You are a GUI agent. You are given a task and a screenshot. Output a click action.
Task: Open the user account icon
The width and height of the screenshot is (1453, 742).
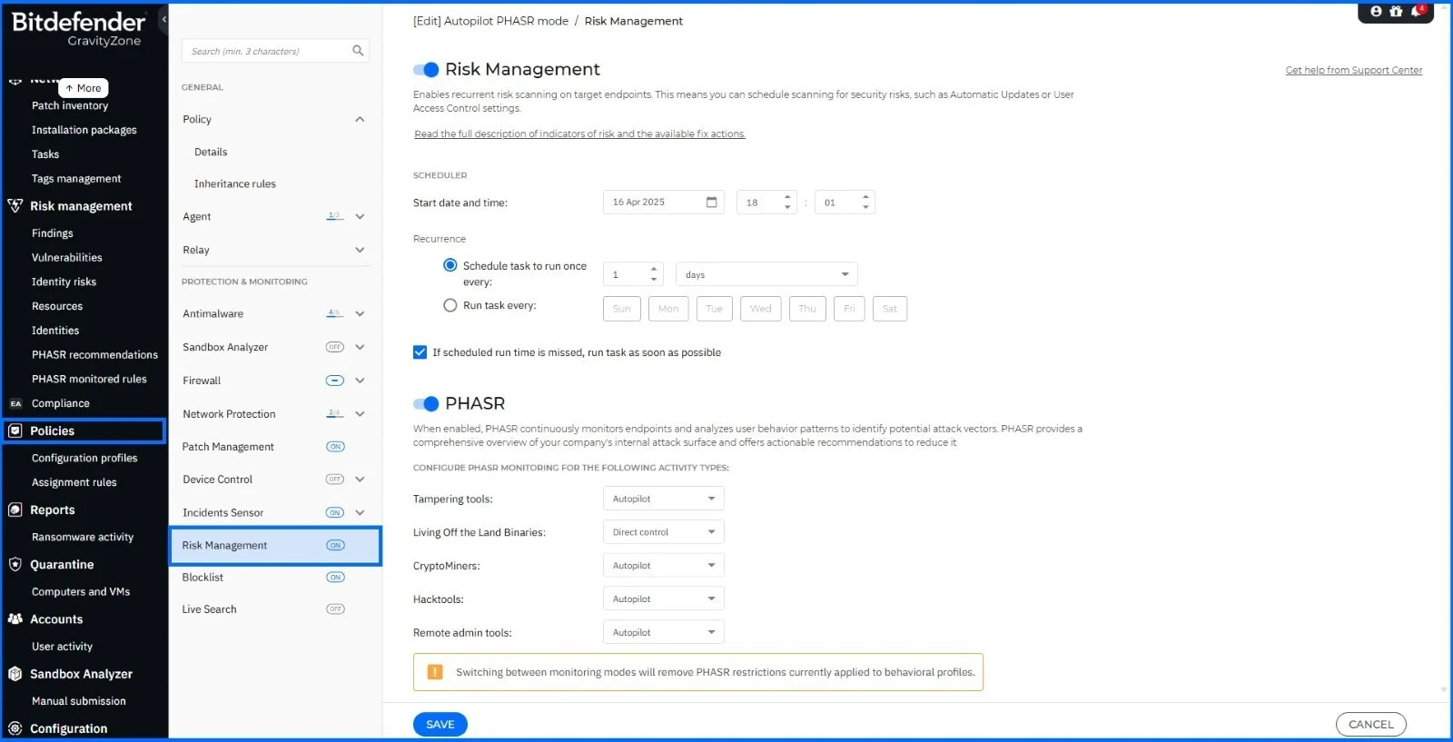pyautogui.click(x=1376, y=12)
